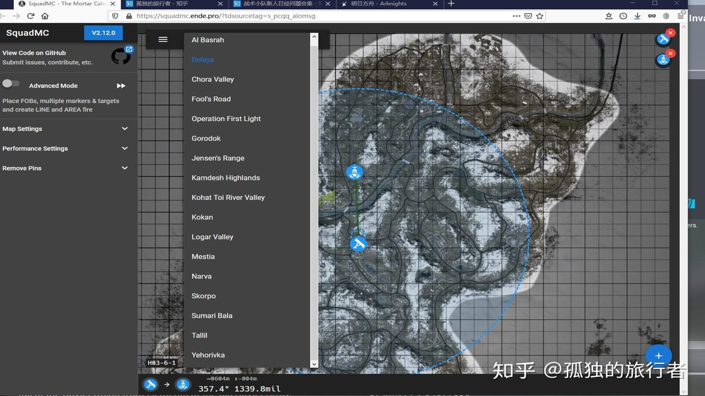The image size is (705, 396).
Task: Open the GitHub logo link
Action: [x=121, y=56]
